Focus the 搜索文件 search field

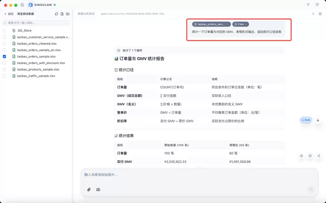pyautogui.click(x=36, y=23)
